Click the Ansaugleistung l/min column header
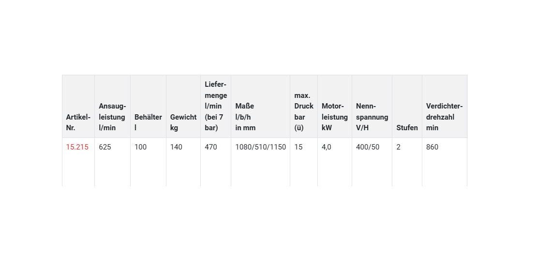The height and width of the screenshot is (258, 551). pyautogui.click(x=112, y=117)
